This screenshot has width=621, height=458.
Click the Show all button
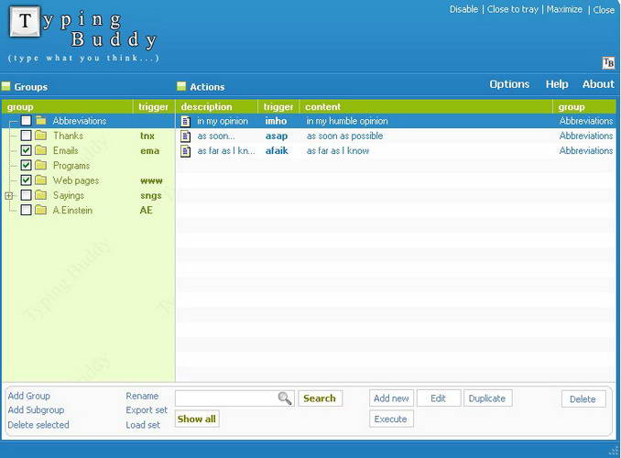tap(197, 419)
